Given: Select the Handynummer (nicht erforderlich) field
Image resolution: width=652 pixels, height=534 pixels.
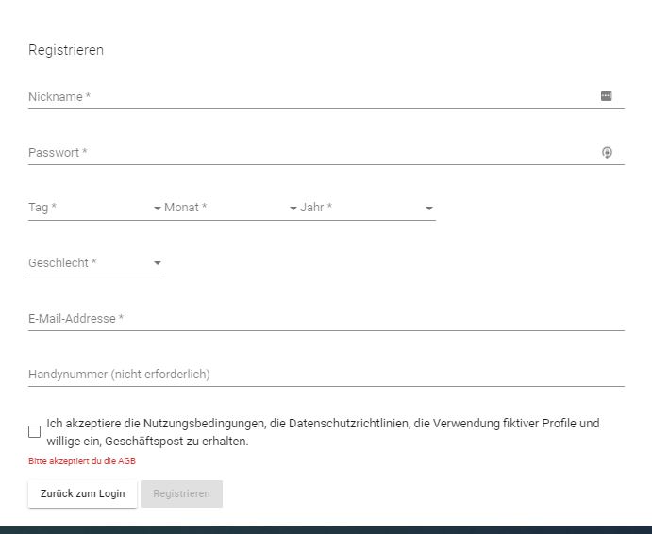Looking at the screenshot, I should [326, 375].
